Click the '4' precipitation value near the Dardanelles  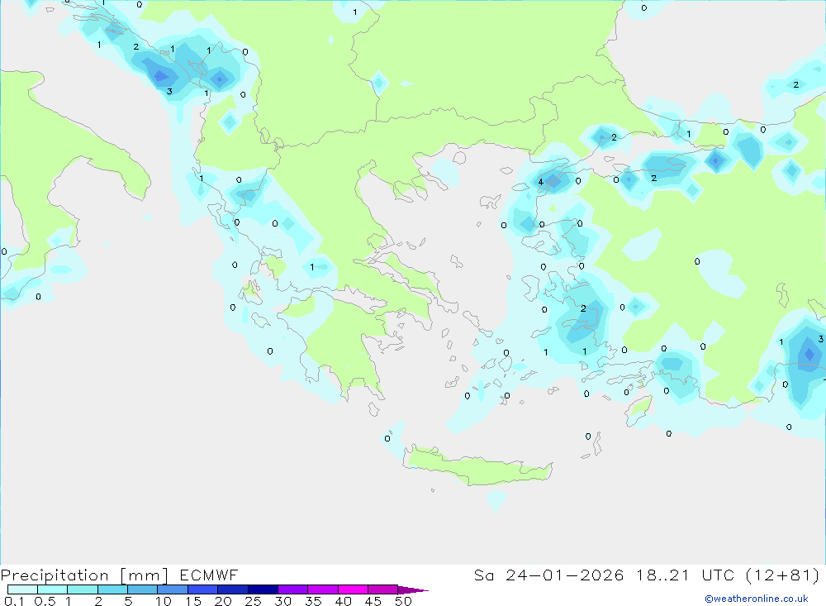(x=540, y=182)
